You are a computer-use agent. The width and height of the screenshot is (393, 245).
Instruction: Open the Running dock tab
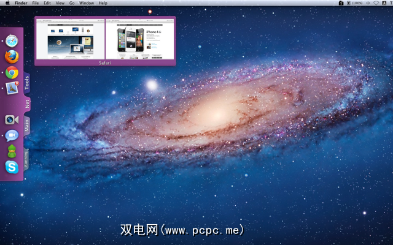pyautogui.click(x=26, y=159)
